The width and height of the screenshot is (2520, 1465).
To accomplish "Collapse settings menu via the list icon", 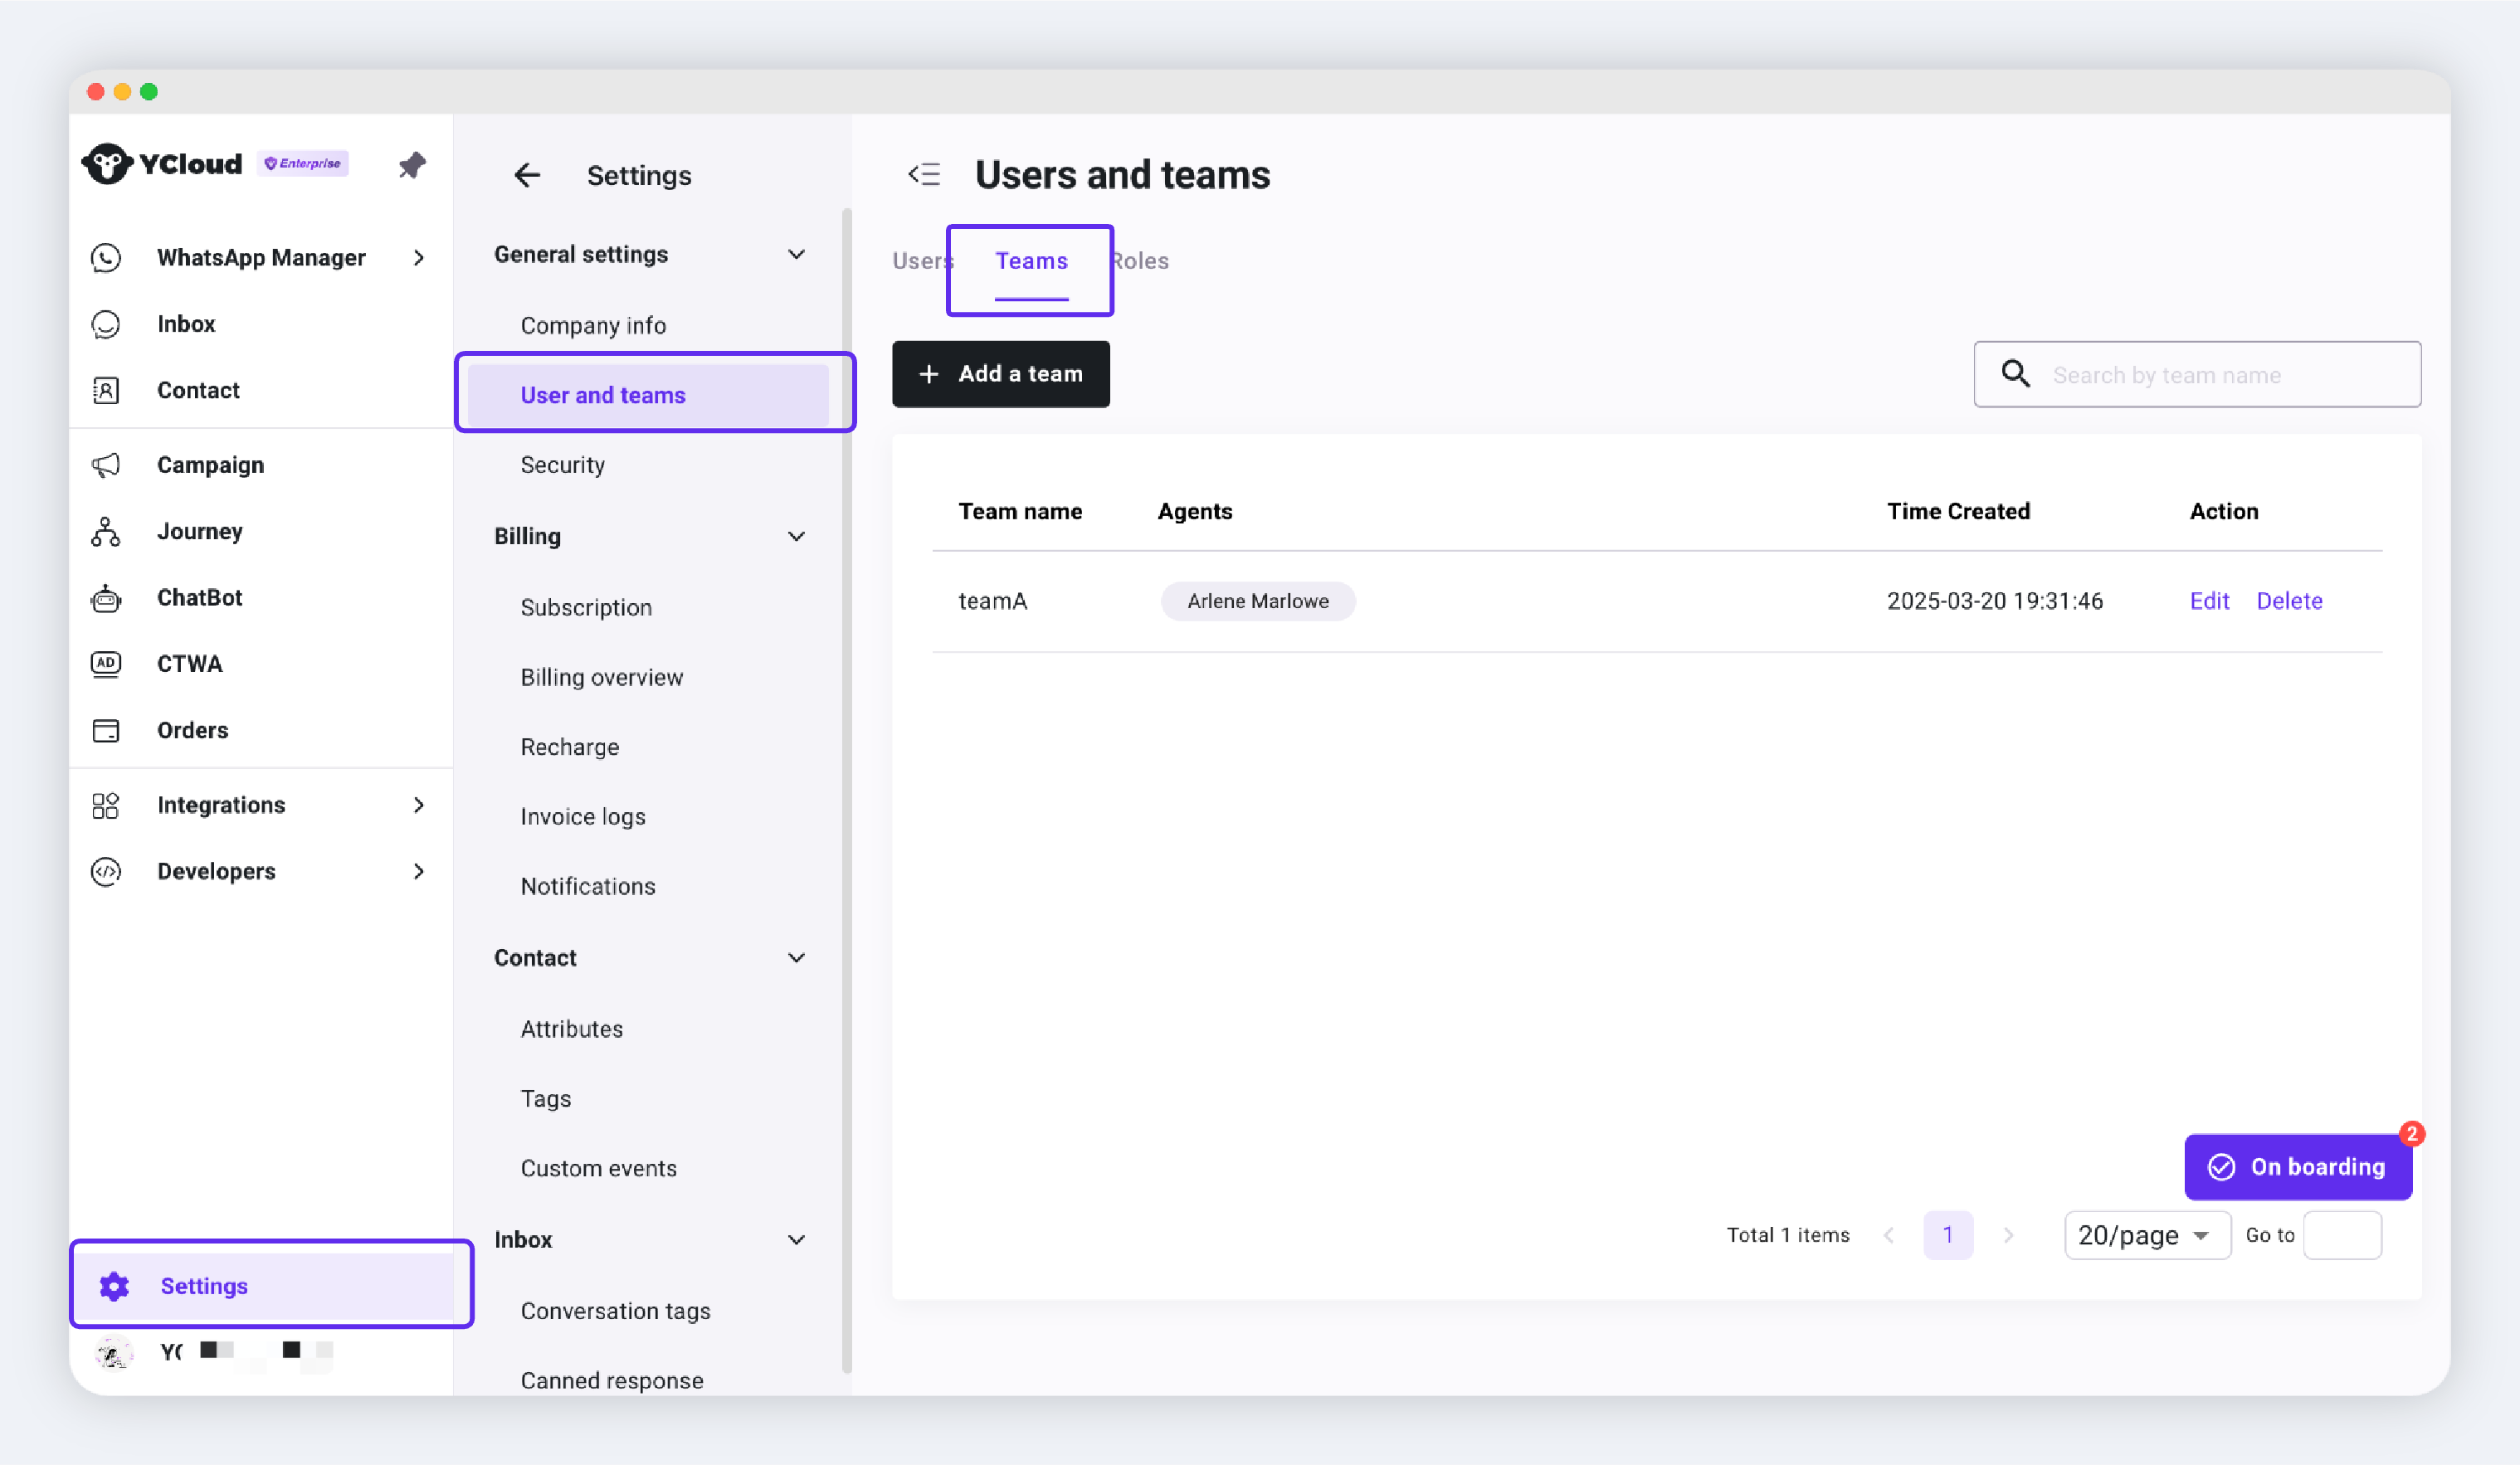I will coord(924,175).
